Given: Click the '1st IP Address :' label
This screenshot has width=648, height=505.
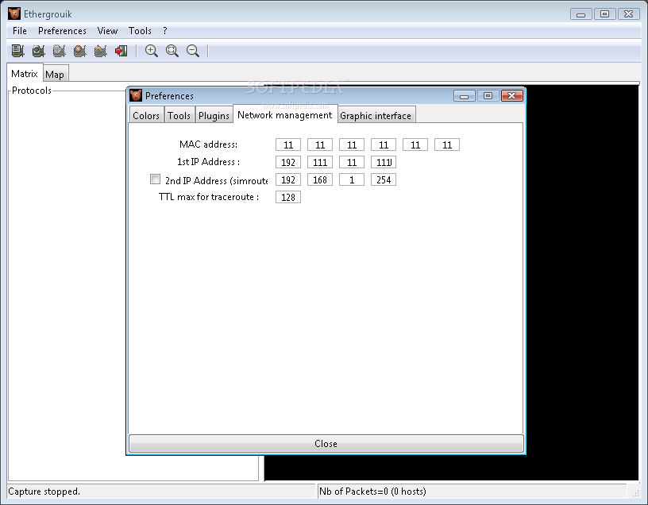Looking at the screenshot, I should pyautogui.click(x=208, y=161).
